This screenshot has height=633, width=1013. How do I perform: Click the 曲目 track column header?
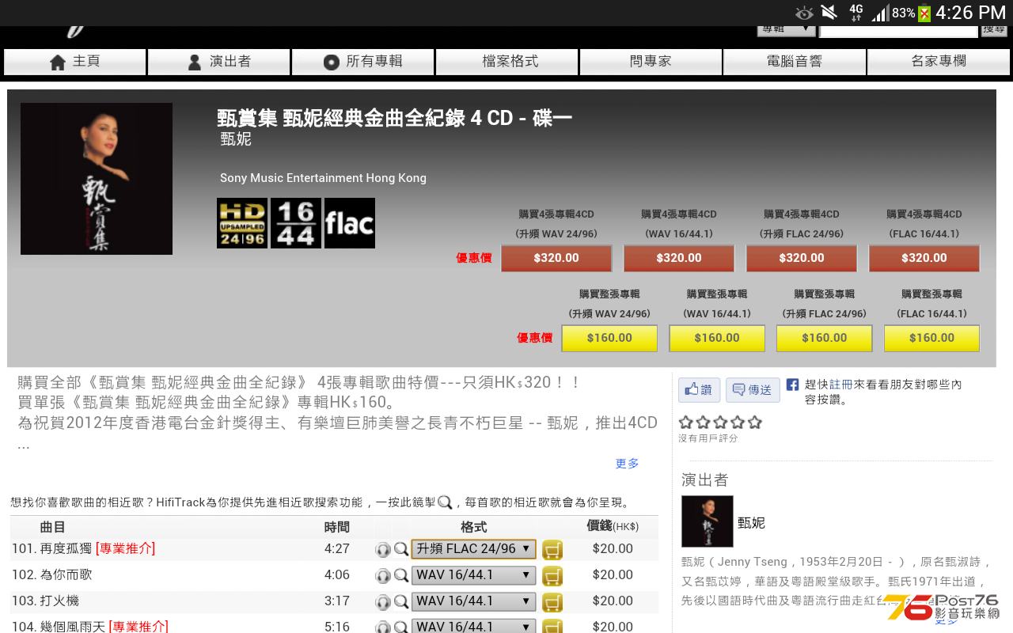[52, 527]
